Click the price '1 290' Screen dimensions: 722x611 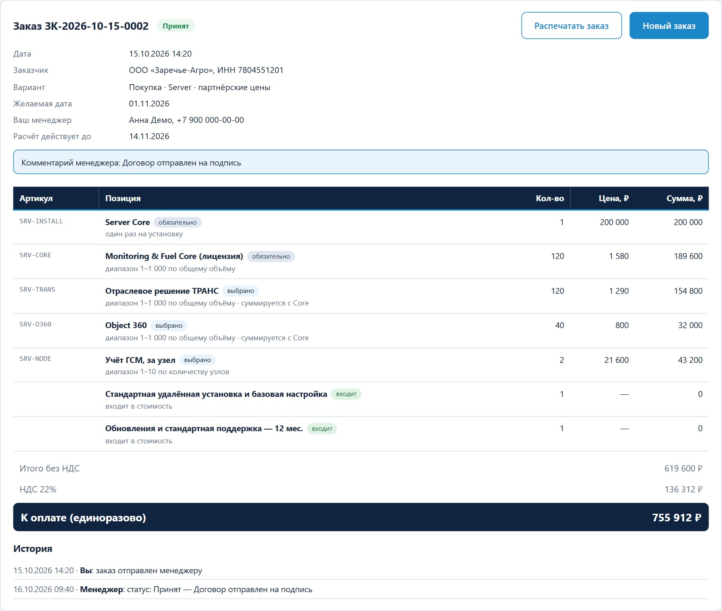(618, 291)
